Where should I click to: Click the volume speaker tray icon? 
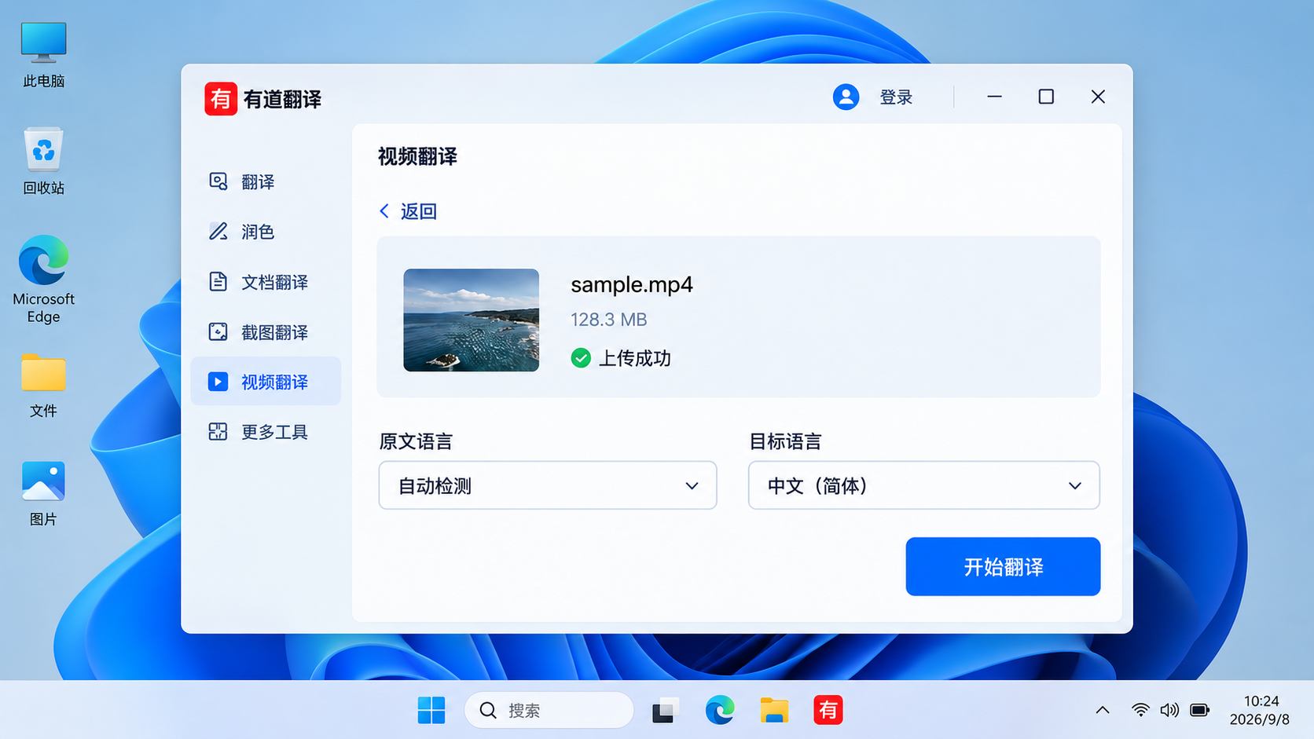click(x=1169, y=710)
